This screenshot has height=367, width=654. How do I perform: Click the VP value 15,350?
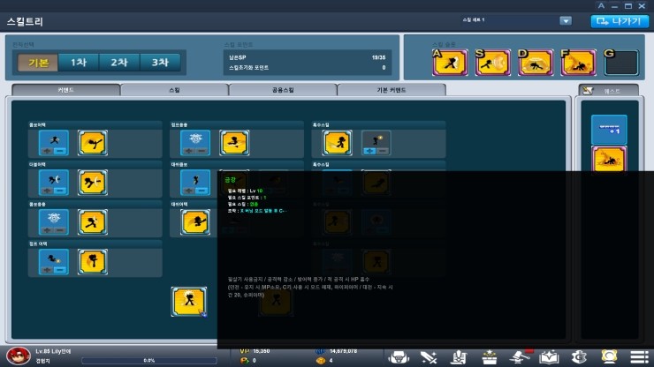click(261, 351)
